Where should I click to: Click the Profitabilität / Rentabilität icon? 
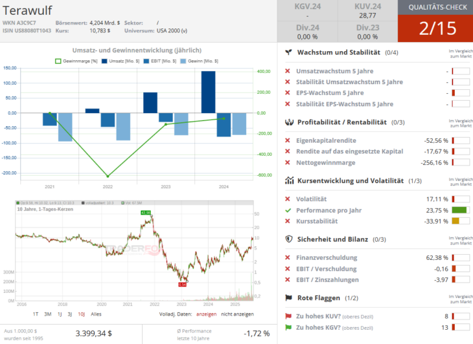[289, 122]
